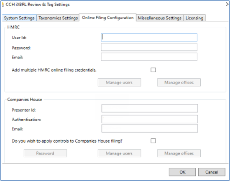
Task: Switch to the System Settings tab
Action: pyautogui.click(x=19, y=18)
